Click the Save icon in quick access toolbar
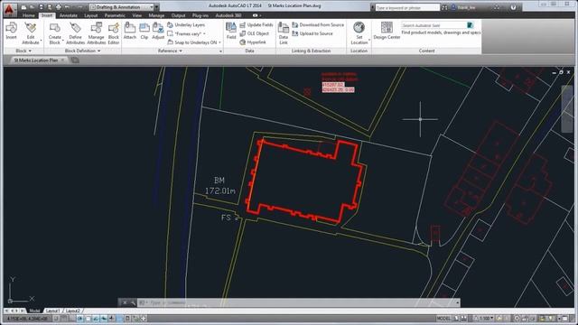Viewport: 578px width, 325px height. (41, 7)
